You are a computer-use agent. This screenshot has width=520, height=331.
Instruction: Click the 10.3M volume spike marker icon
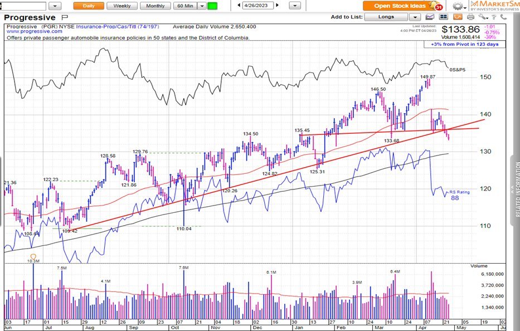[x=33, y=257]
